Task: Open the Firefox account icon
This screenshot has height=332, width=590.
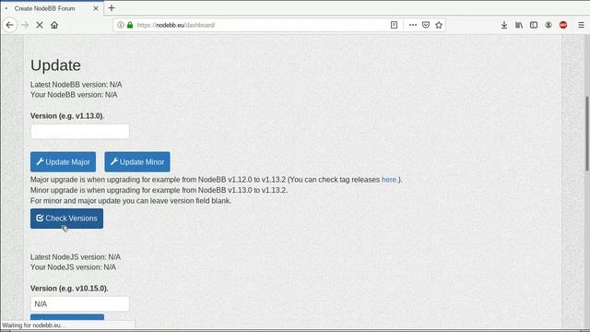Action: coord(549,25)
